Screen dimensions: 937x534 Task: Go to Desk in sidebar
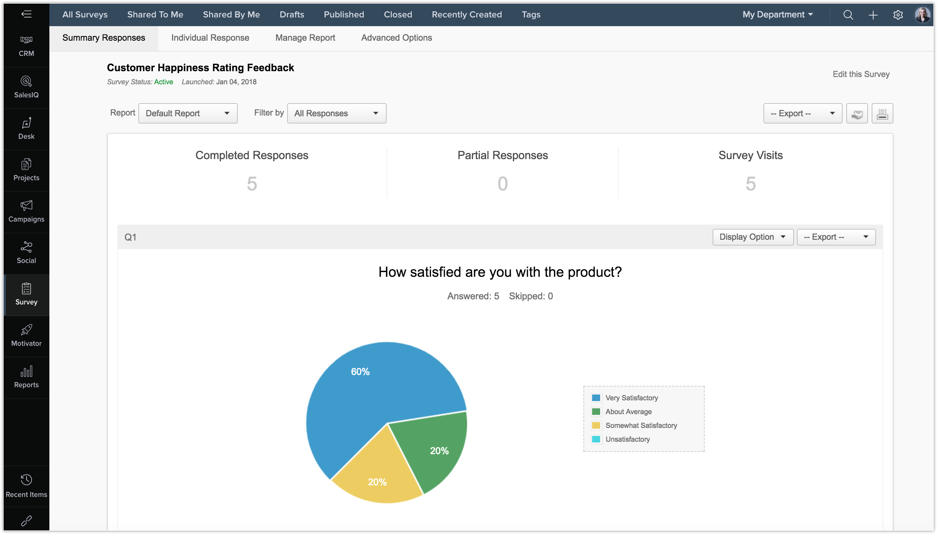coord(26,129)
